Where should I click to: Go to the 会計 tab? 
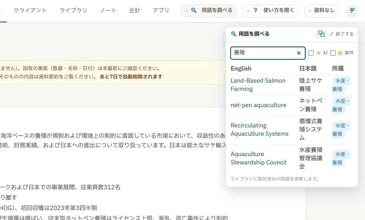[x=135, y=10]
